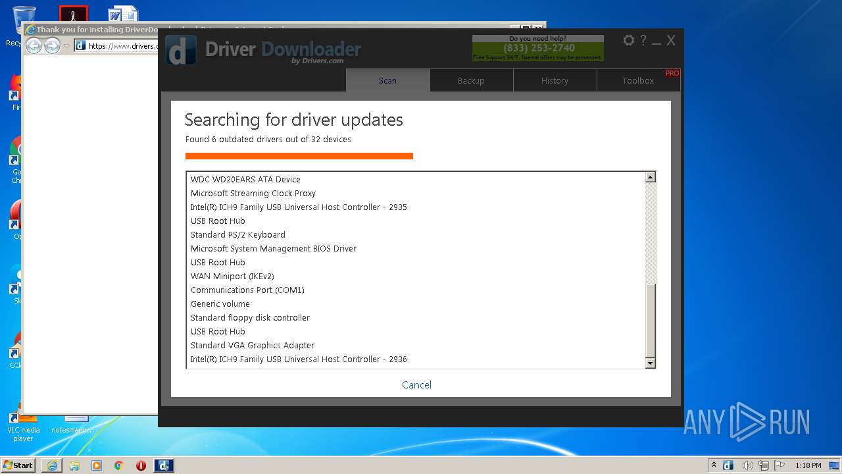
Task: Select the USB Universal Host Controller - 2935 row
Action: [x=416, y=207]
